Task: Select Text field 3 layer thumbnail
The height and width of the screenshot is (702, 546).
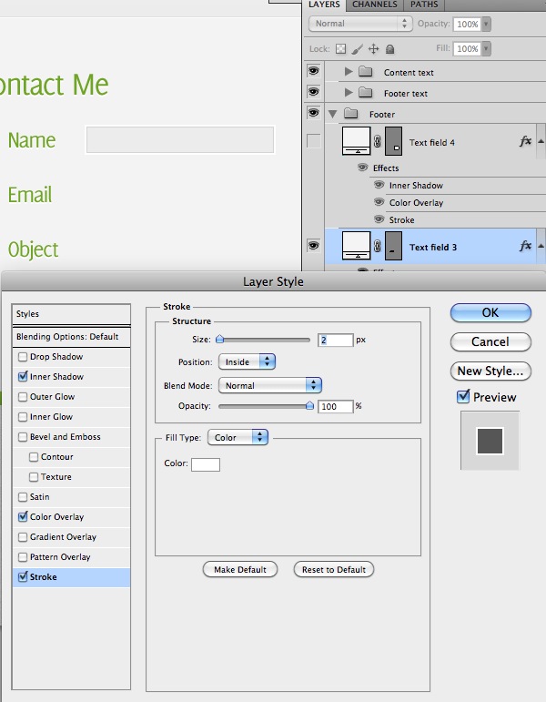Action: (x=356, y=245)
